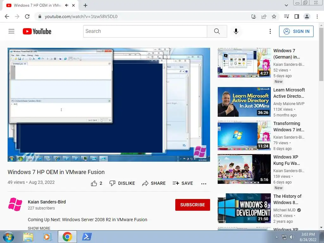
Task: Open the Chrome profile avatar
Action: point(307,16)
